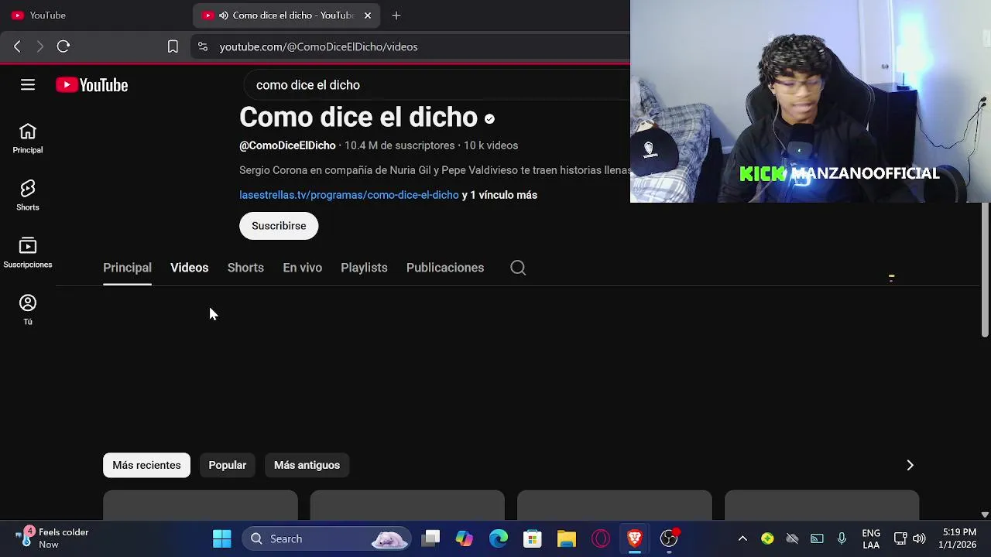Reload the page

coord(63,46)
